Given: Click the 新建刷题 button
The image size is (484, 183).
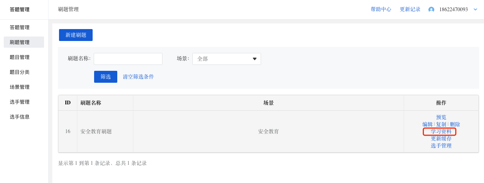Looking at the screenshot, I should 76,35.
